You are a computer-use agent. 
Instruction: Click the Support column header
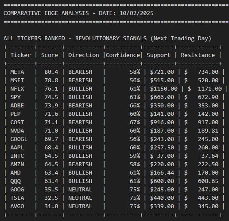[159, 55]
